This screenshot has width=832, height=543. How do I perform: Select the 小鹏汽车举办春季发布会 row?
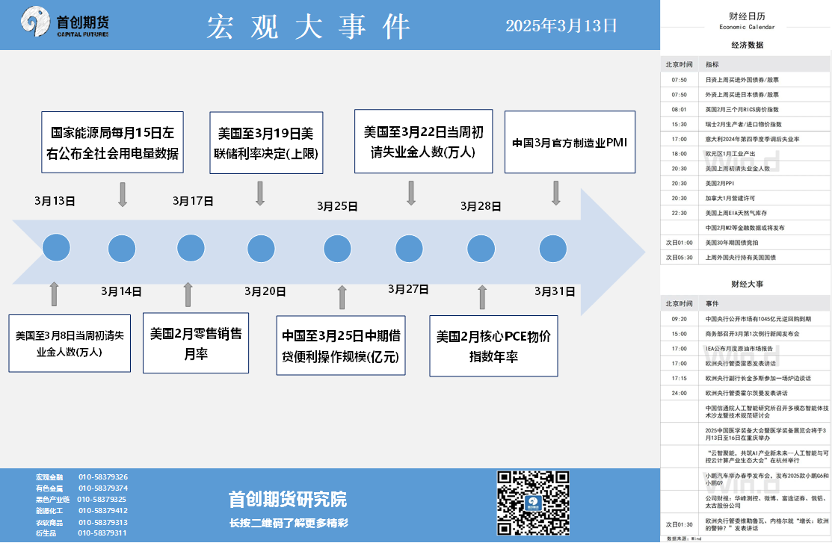[x=745, y=480]
